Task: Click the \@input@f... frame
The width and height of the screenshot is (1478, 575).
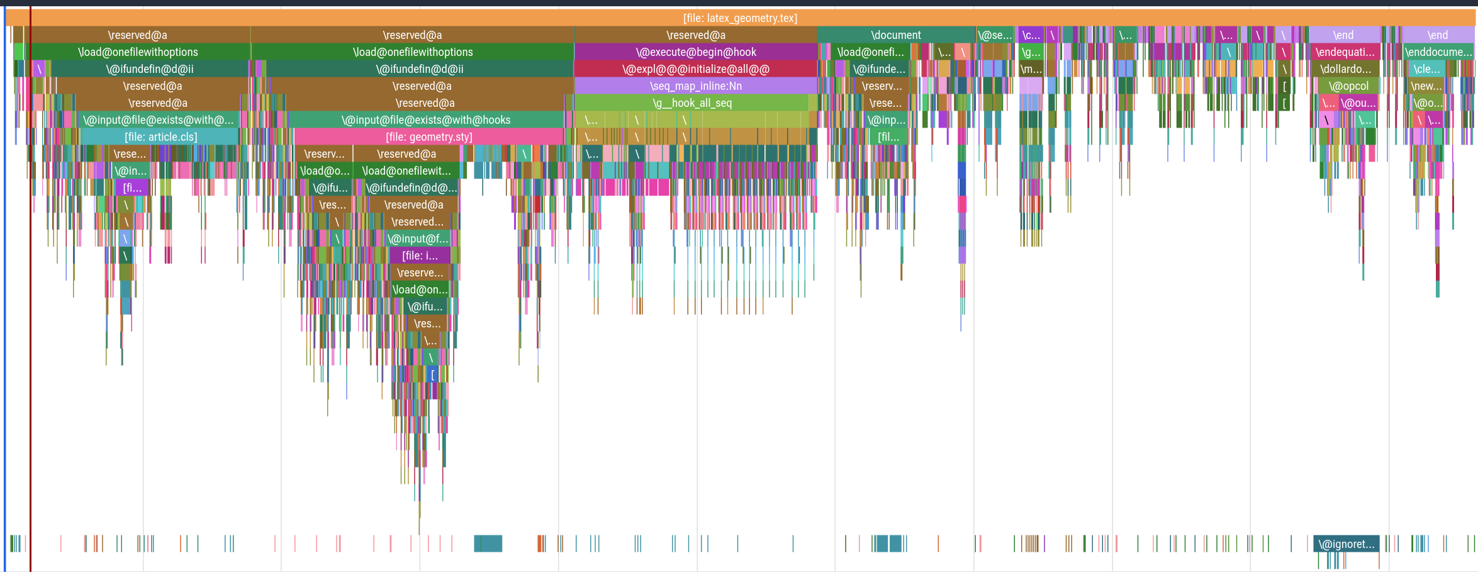Action: pyautogui.click(x=418, y=239)
